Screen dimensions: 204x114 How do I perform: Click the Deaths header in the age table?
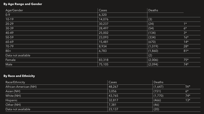tap(153, 10)
